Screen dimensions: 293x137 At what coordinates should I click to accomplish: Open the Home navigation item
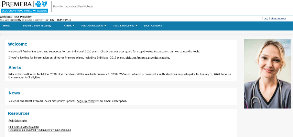click(7, 26)
